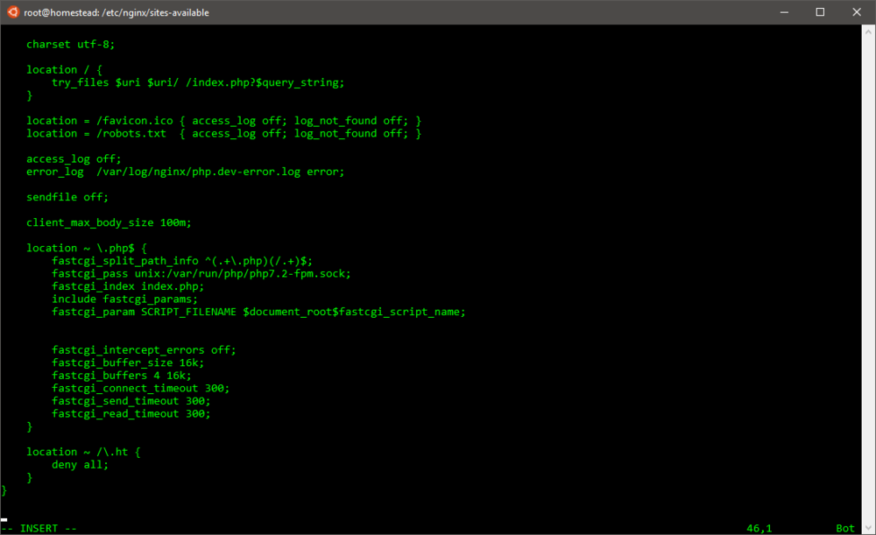876x535 pixels.
Task: Minimize the terminal window
Action: point(780,12)
